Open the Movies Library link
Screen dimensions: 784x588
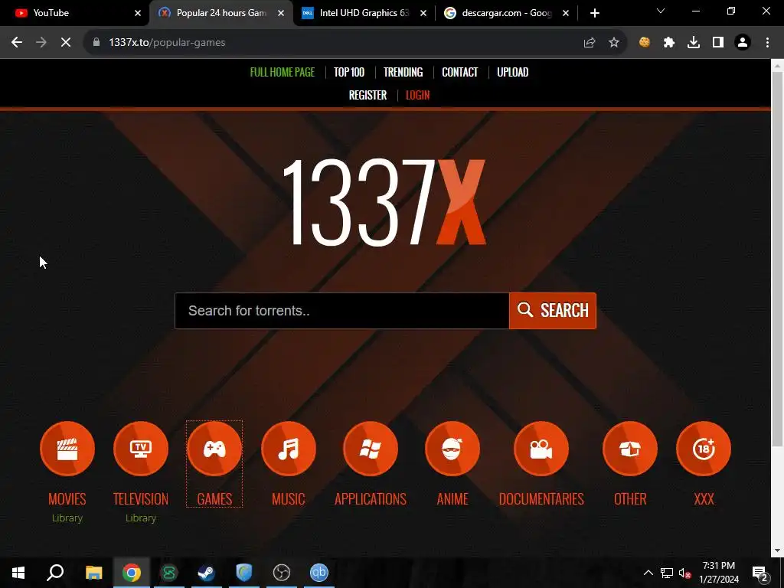[x=67, y=518]
